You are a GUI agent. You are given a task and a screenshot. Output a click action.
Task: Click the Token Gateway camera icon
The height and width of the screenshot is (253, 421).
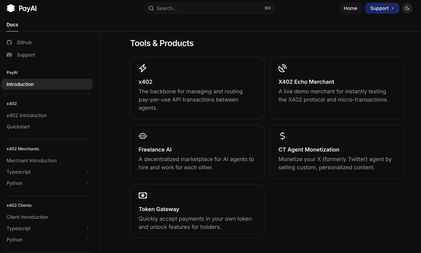click(142, 195)
